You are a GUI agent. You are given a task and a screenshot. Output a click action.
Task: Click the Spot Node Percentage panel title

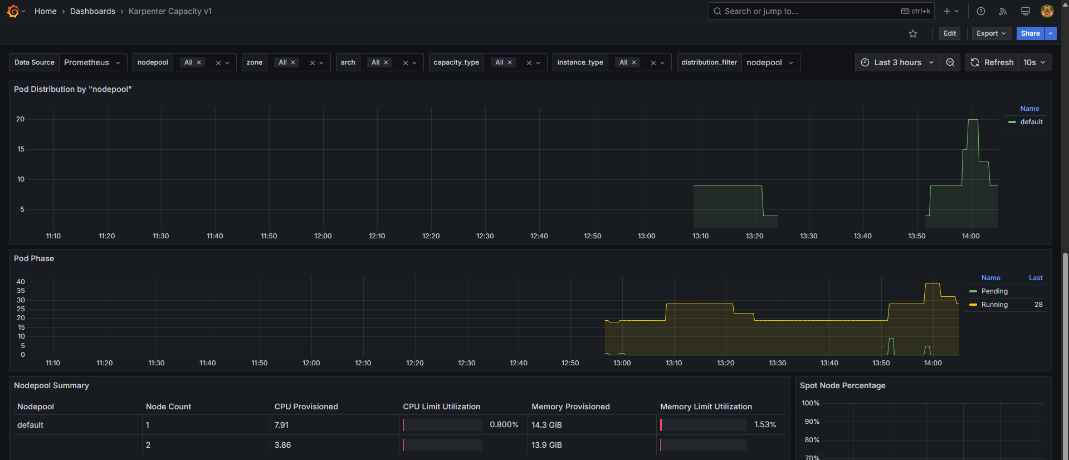[x=842, y=385]
